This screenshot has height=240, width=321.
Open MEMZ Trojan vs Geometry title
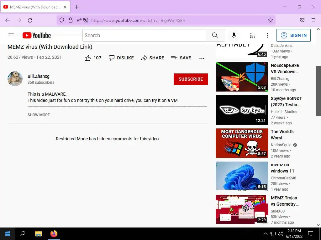pos(285,201)
